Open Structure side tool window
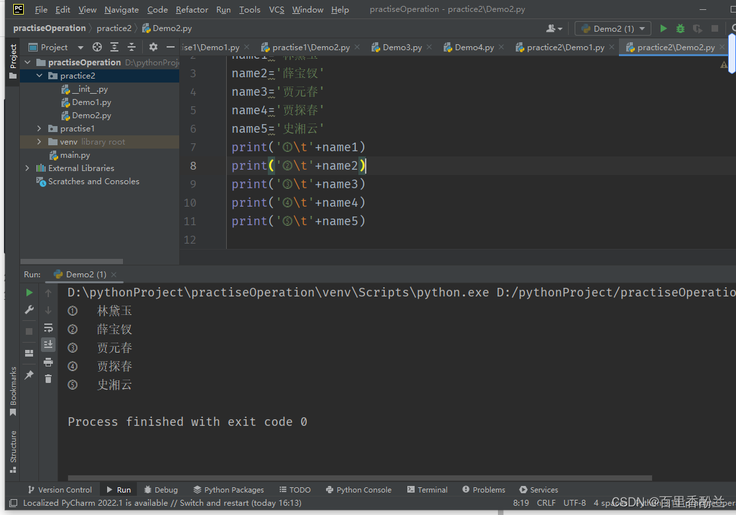Image resolution: width=736 pixels, height=515 pixels. pyautogui.click(x=13, y=452)
